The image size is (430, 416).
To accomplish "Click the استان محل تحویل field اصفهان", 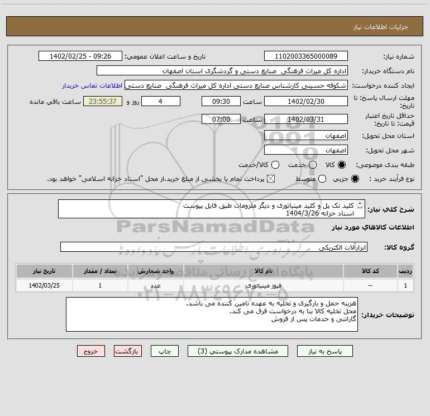I will pyautogui.click(x=306, y=135).
